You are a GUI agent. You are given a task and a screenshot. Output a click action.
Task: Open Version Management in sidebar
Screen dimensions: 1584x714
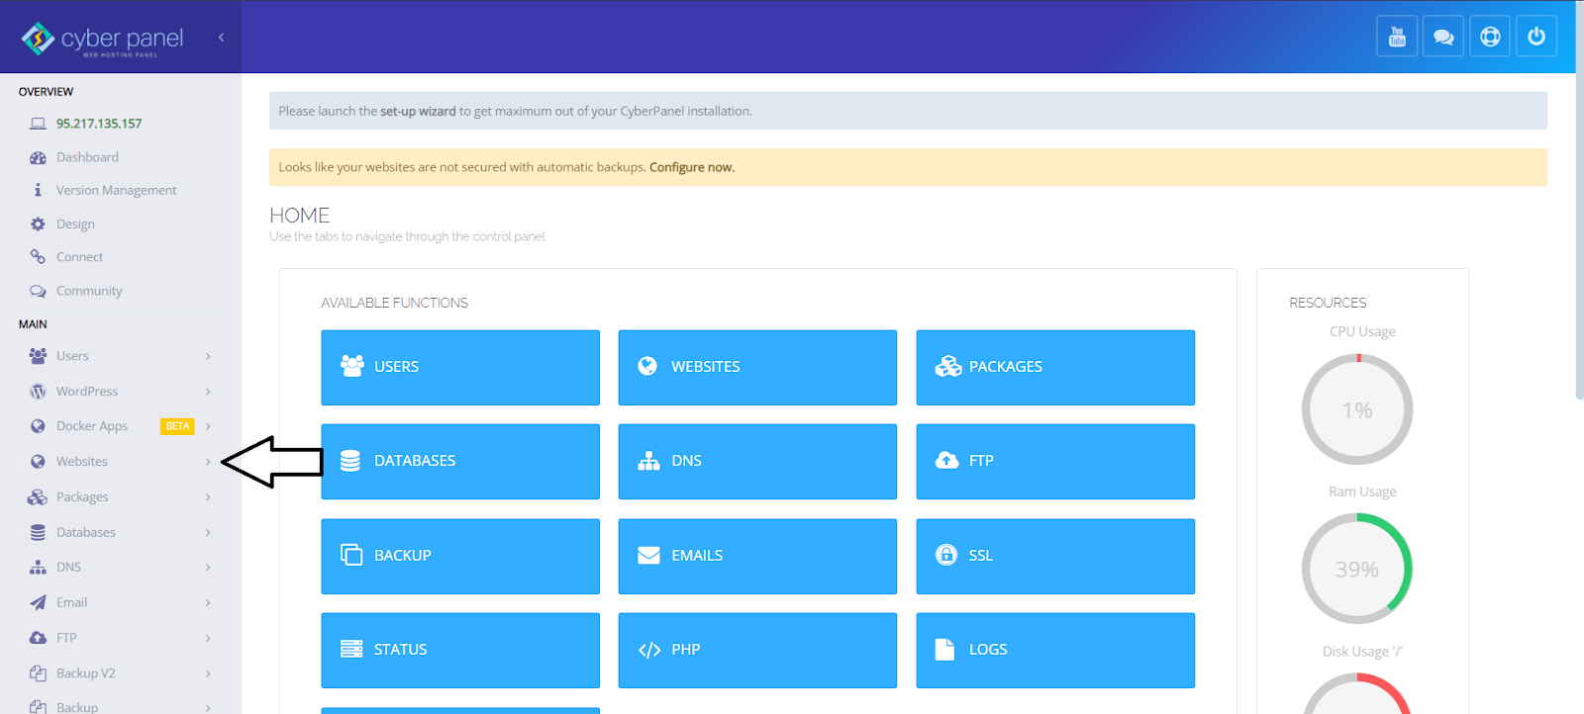pyautogui.click(x=116, y=190)
